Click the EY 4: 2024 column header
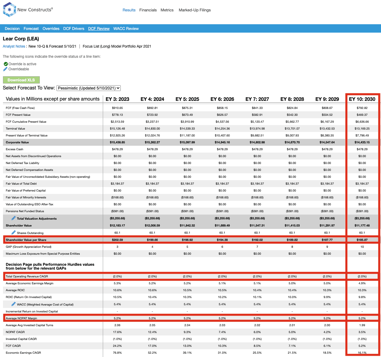Screen dimensions: 381x357 tap(152, 99)
